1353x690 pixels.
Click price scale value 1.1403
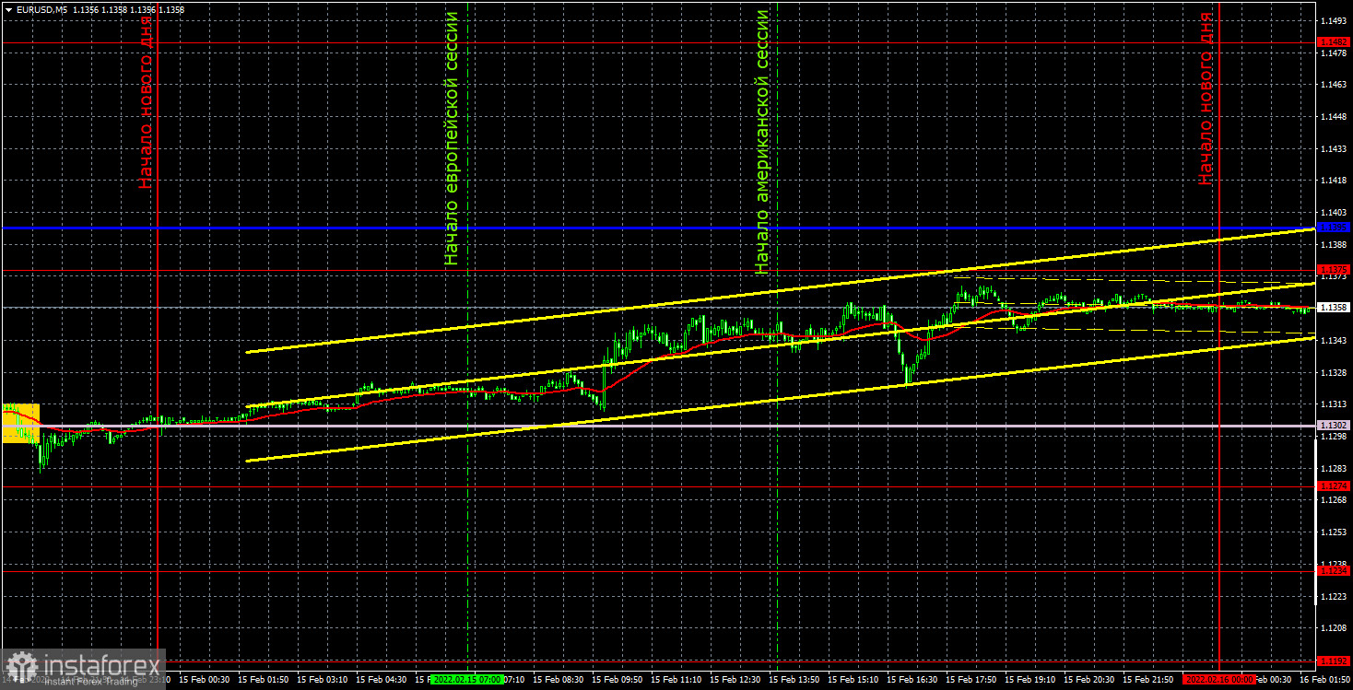pyautogui.click(x=1334, y=212)
